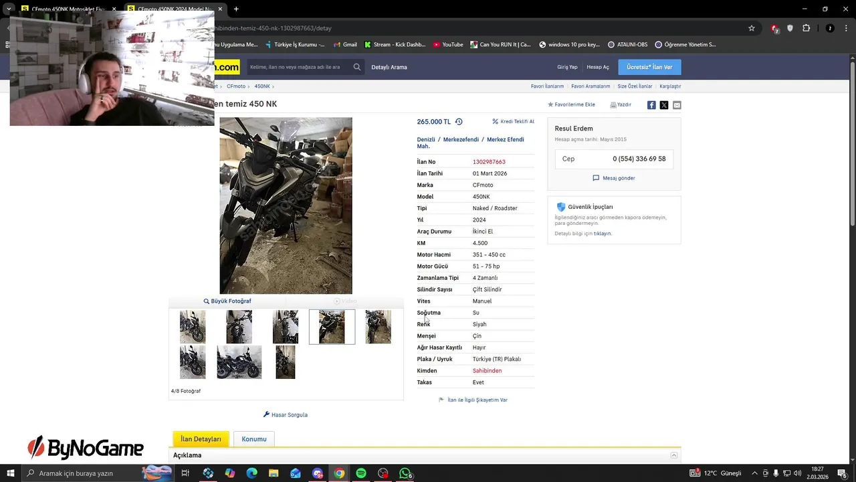Screen dimensions: 856x482
Task: Click the main motorcycle photo
Action: [286, 206]
